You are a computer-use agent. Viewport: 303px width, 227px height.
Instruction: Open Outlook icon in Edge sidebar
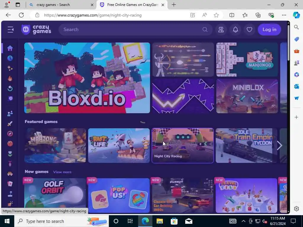[x=296, y=86]
